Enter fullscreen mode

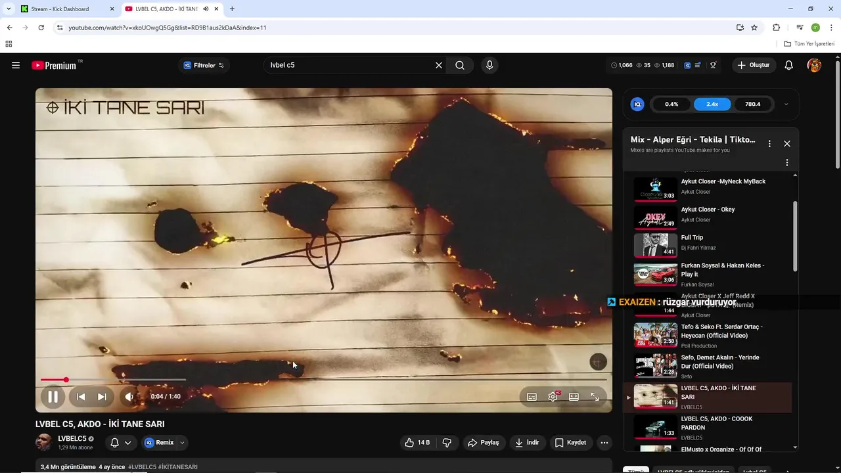[x=595, y=397]
